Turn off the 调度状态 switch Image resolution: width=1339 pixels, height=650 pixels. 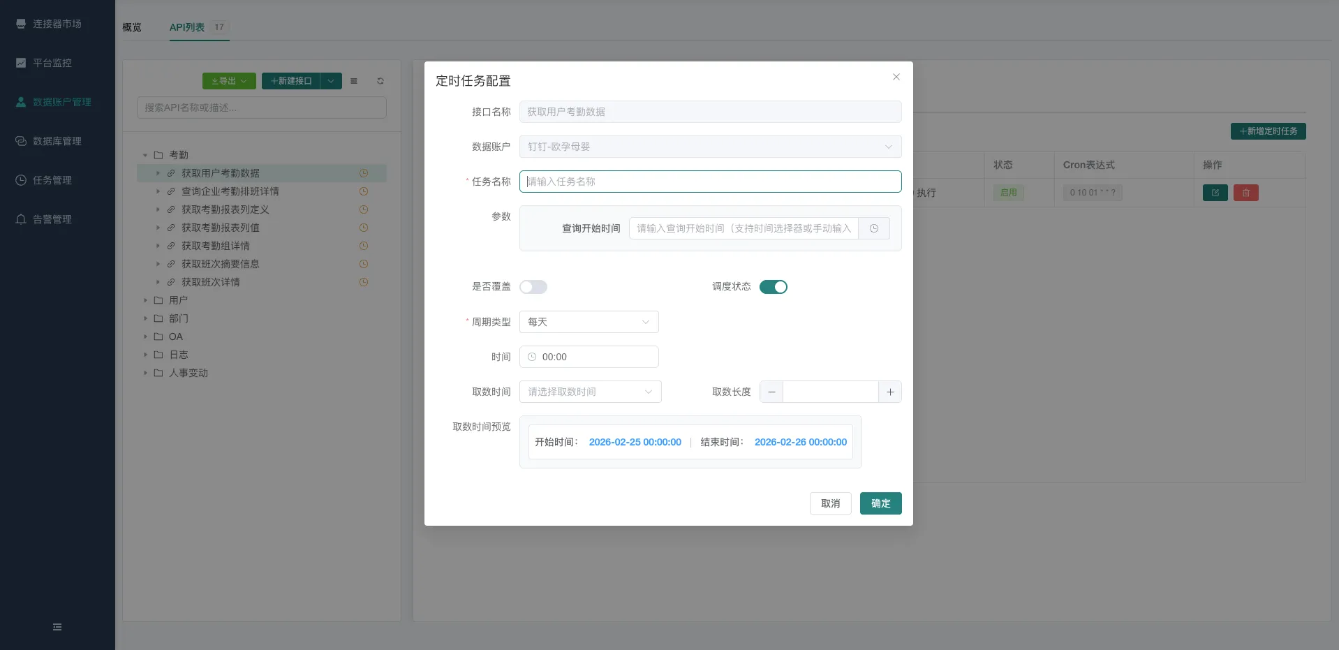coord(773,287)
